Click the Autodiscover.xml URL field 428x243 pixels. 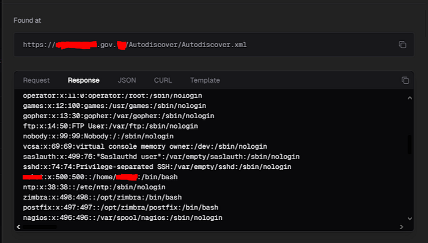click(214, 45)
